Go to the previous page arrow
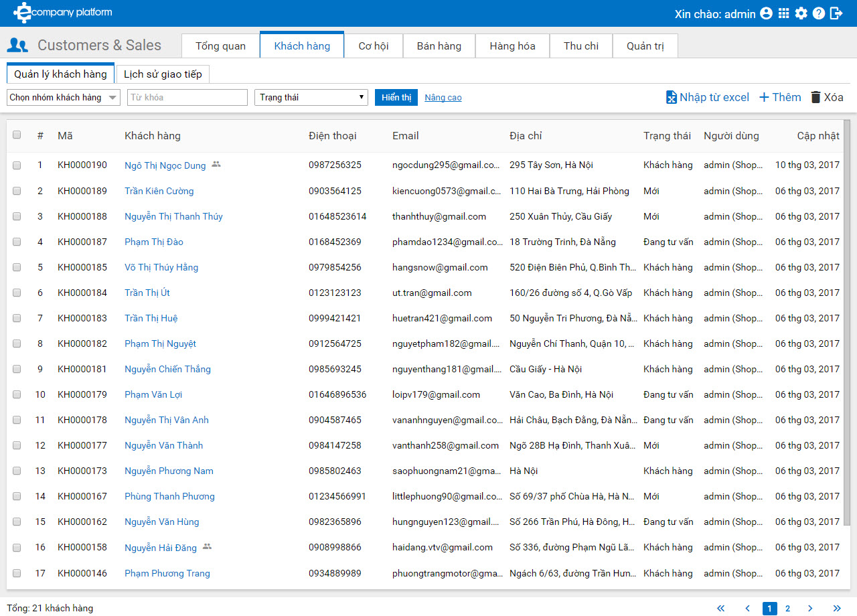857x616 pixels. (748, 609)
